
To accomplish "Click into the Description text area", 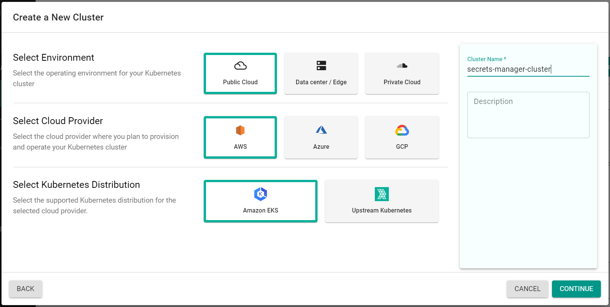I will click(x=528, y=115).
